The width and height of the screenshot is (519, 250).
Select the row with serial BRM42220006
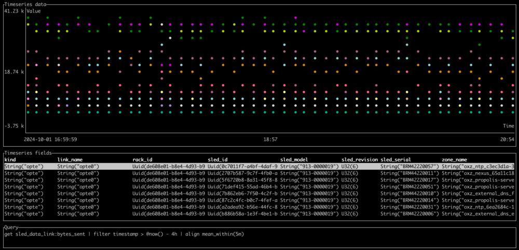click(259, 214)
